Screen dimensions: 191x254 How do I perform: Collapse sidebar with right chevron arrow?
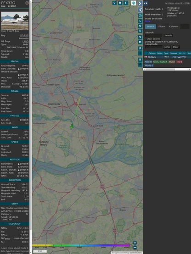click(x=140, y=3)
